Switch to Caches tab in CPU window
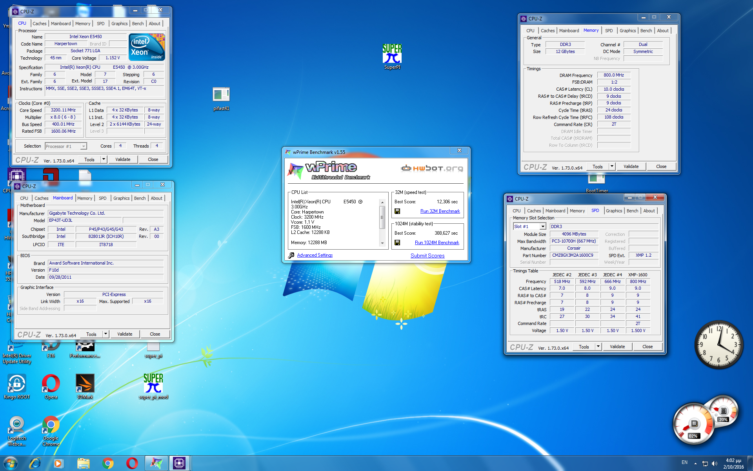 tap(39, 24)
